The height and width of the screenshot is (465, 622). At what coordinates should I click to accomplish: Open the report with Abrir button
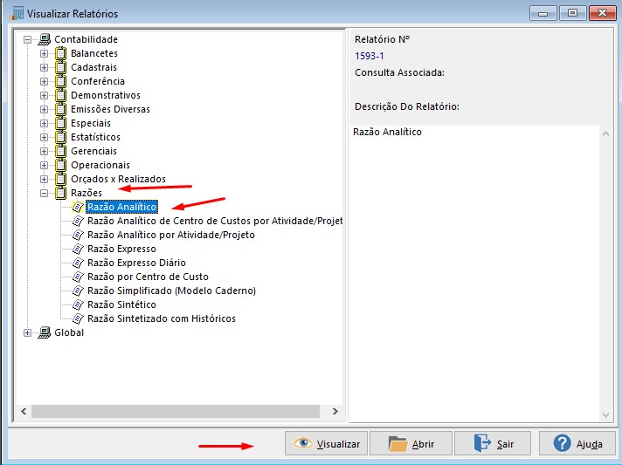[411, 443]
